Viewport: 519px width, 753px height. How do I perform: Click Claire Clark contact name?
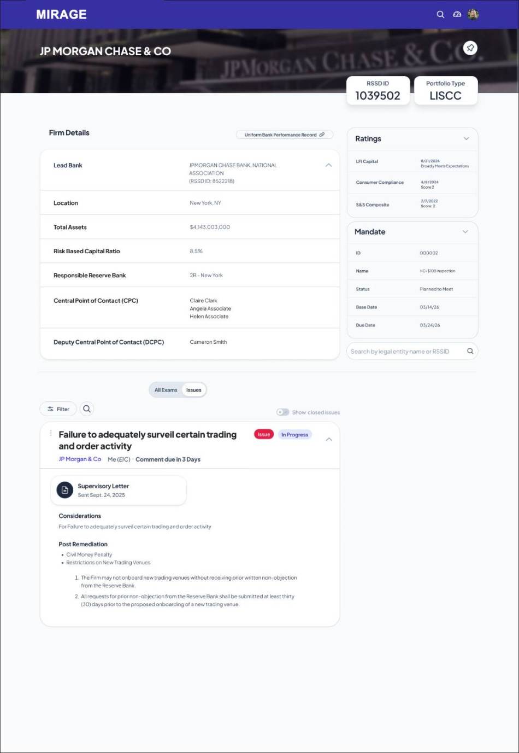[x=203, y=301]
